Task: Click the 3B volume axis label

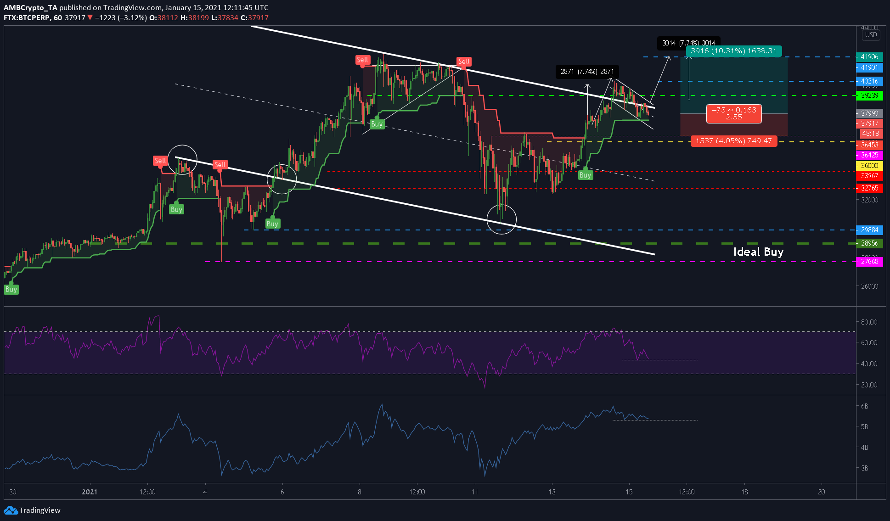Action: [864, 468]
